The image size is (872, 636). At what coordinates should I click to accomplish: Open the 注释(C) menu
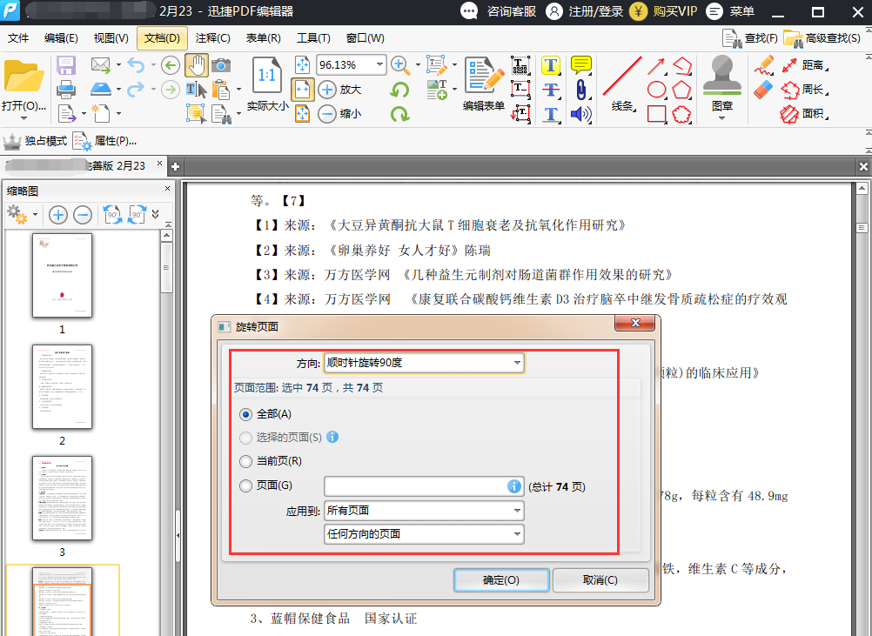pyautogui.click(x=213, y=37)
